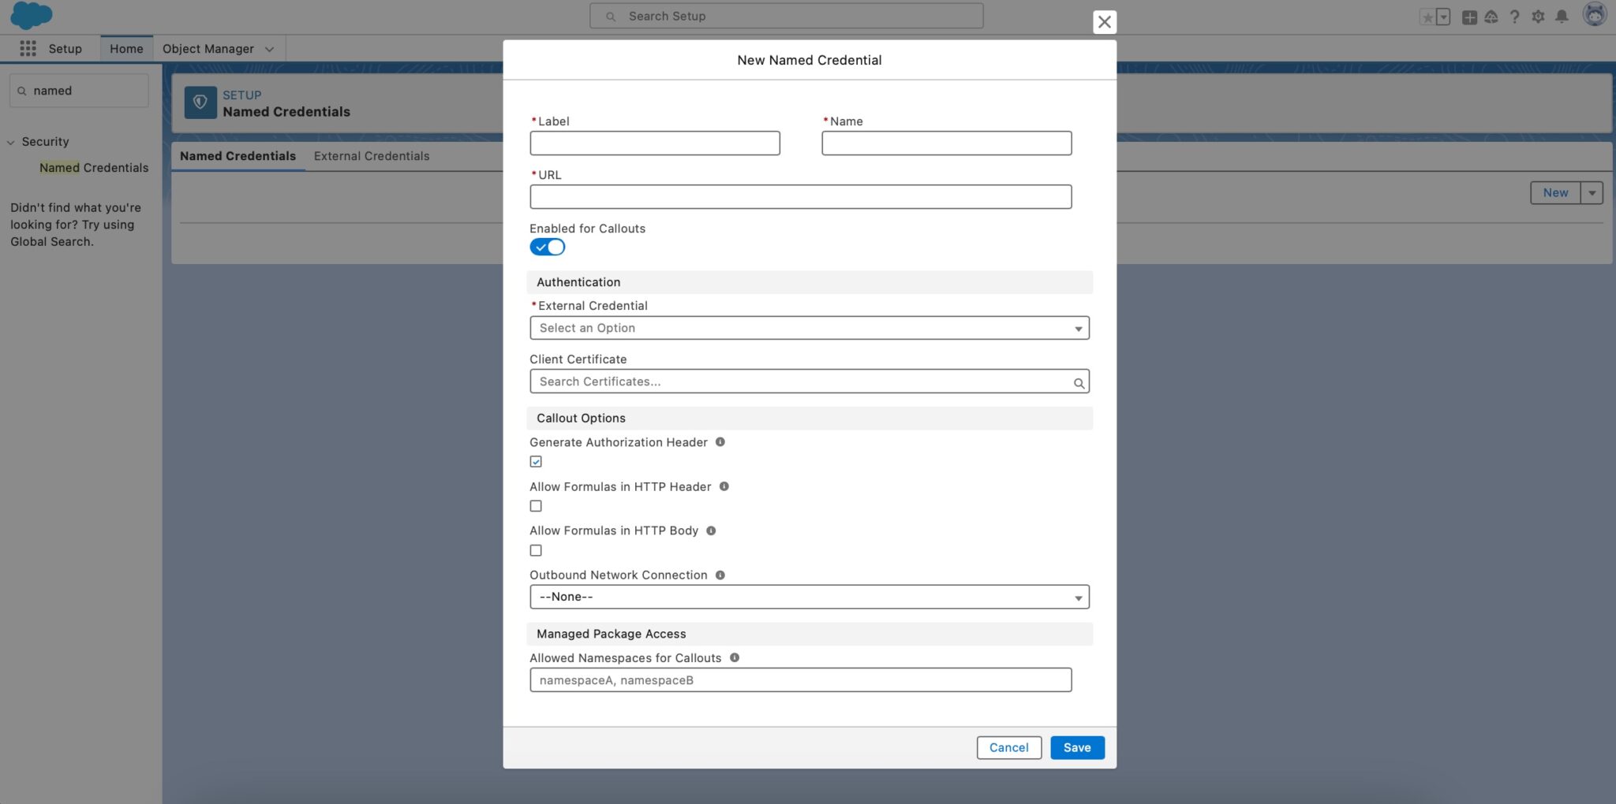Select the Named Credentials tab
Viewport: 1616px width, 804px height.
238,156
